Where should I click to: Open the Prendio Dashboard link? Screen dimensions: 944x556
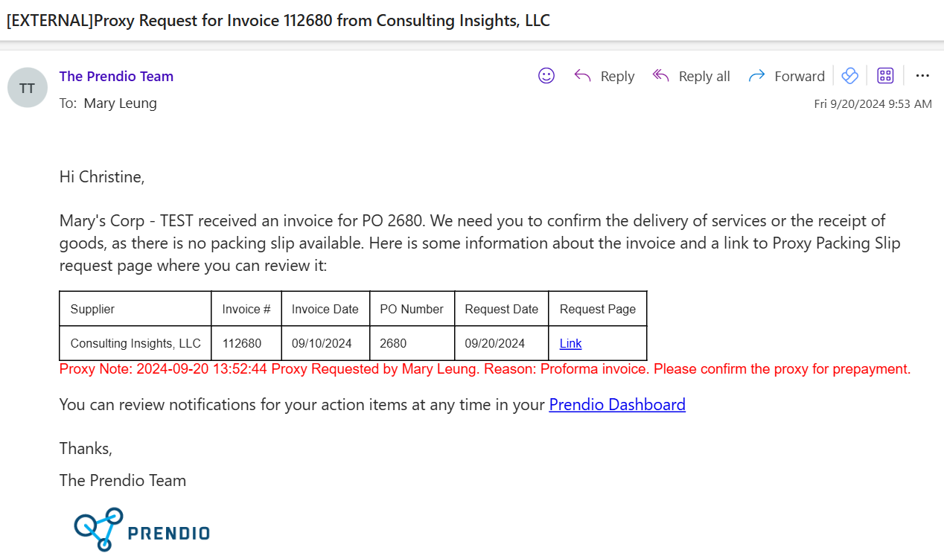click(x=617, y=404)
